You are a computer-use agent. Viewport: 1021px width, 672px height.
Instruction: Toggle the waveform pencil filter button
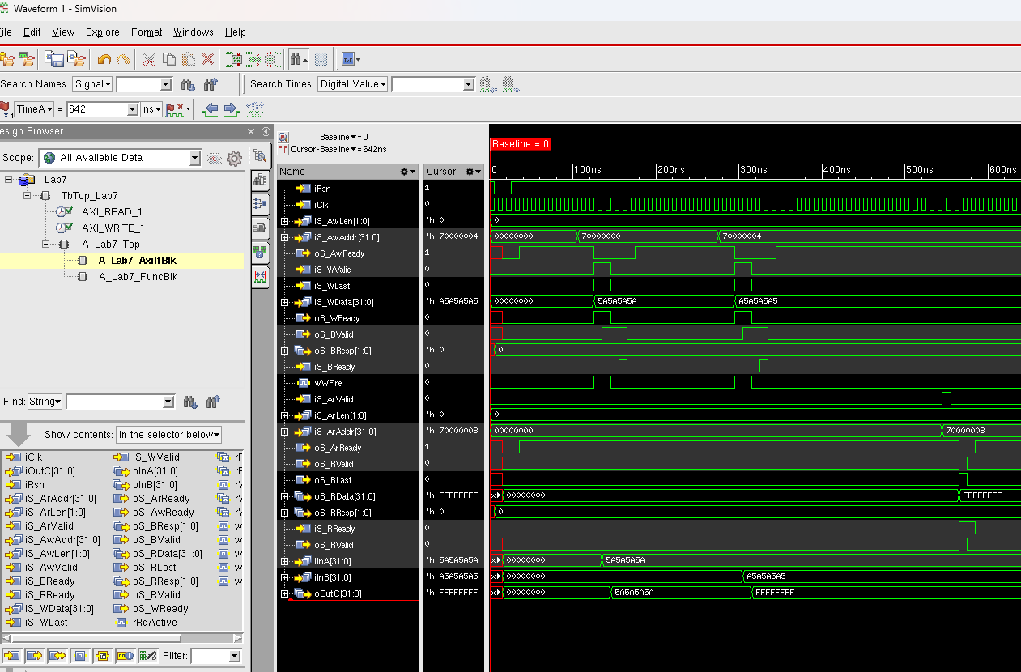pos(147,656)
